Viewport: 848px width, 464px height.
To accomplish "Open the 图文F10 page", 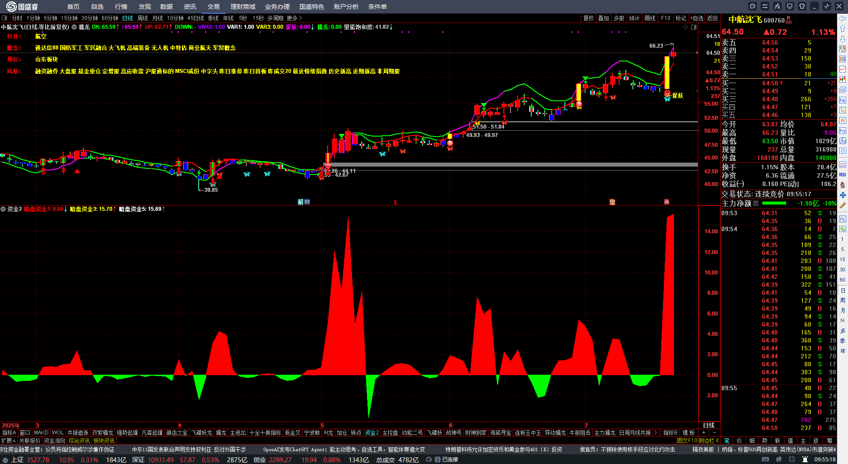I will tap(687, 441).
